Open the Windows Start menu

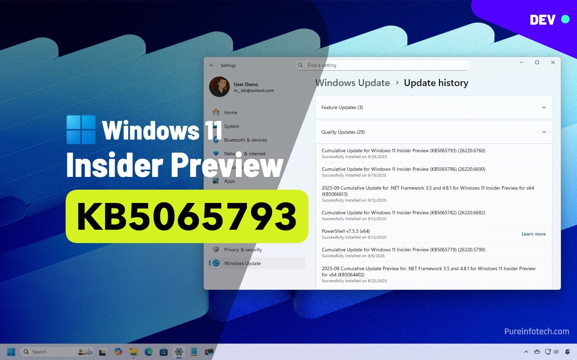11,352
